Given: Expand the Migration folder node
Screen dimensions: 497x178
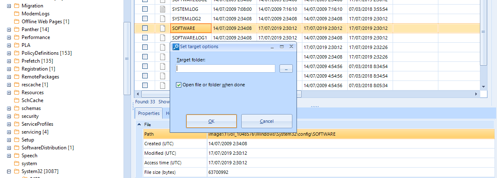Looking at the screenshot, I should (x=9, y=6).
